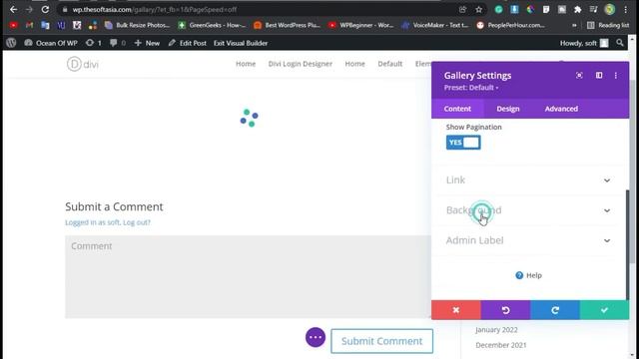Open the WPBeginner bookmark
Image resolution: width=639 pixels, height=359 pixels.
[361, 25]
